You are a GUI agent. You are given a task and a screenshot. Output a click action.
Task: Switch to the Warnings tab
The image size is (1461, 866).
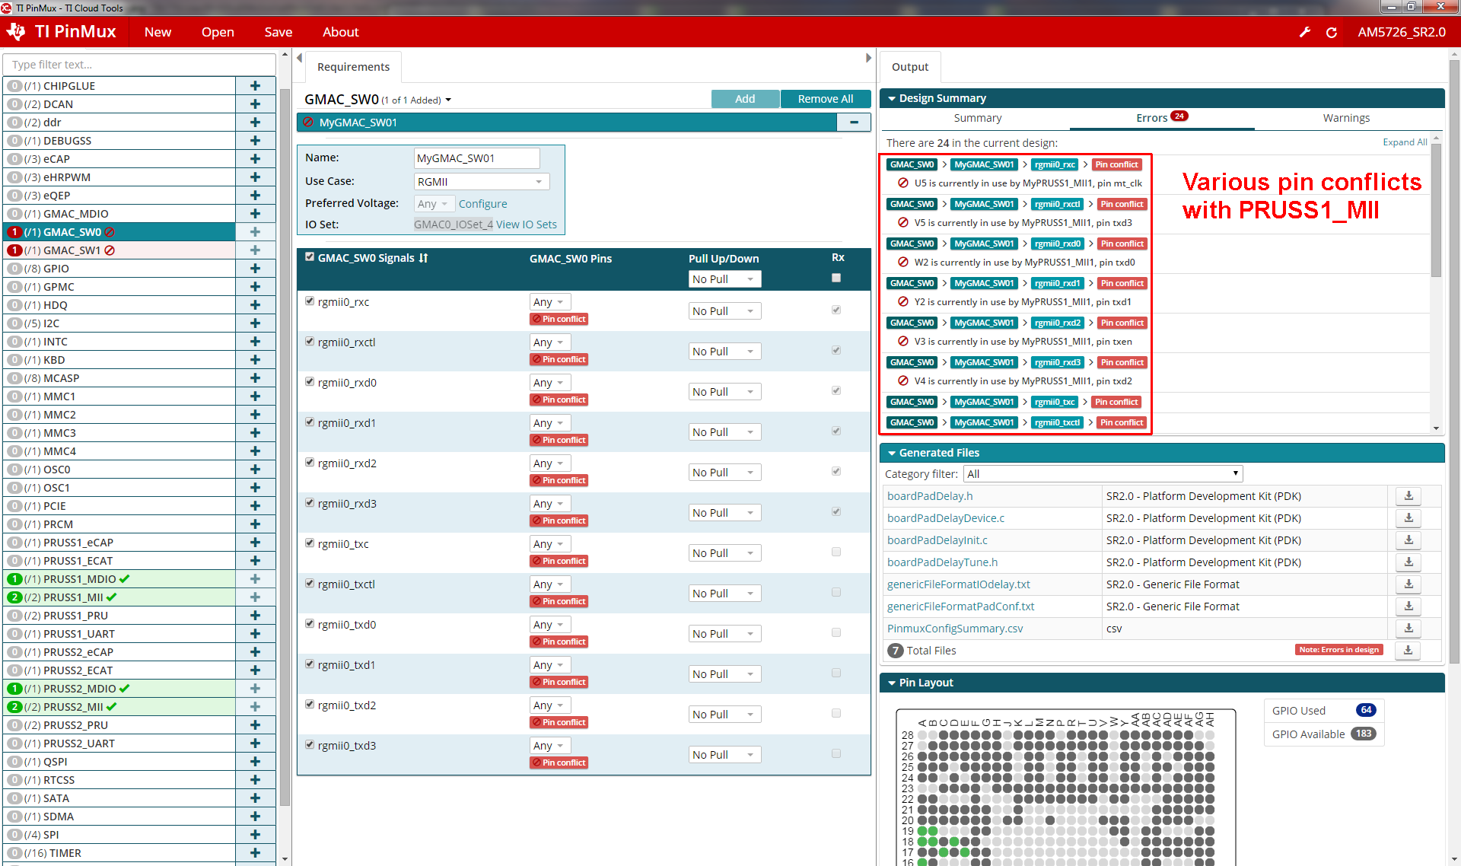[x=1346, y=118]
